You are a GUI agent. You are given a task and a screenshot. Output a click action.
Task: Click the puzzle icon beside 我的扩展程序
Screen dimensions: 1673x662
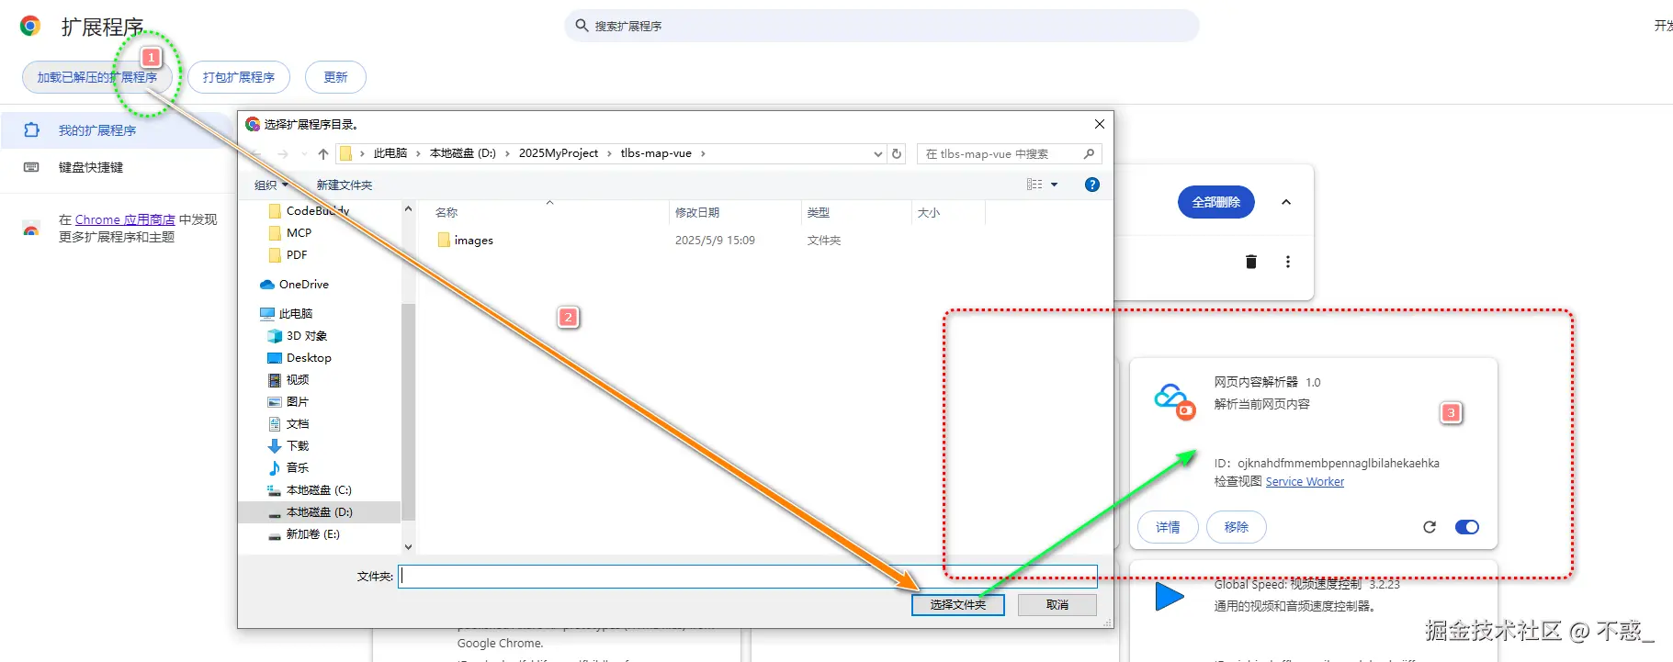(x=31, y=130)
